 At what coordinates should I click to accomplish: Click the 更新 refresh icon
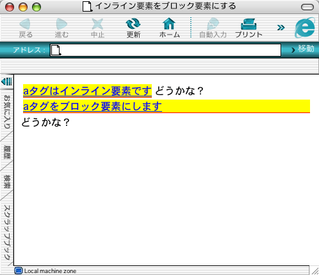click(x=133, y=24)
